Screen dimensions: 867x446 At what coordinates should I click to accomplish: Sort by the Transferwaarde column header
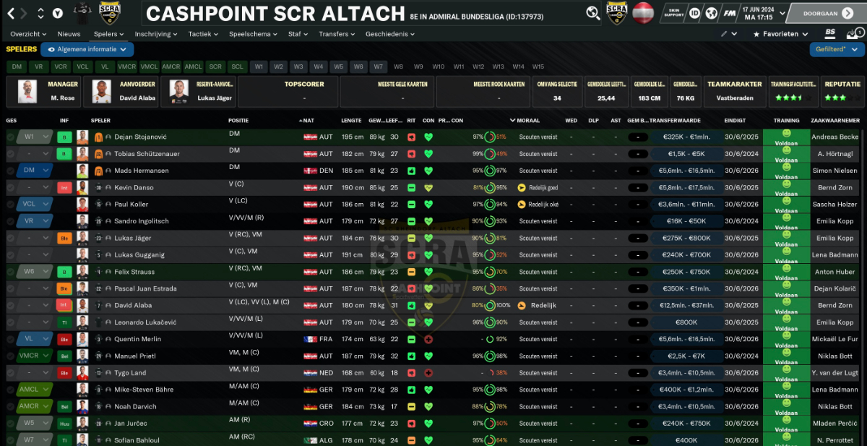click(676, 121)
